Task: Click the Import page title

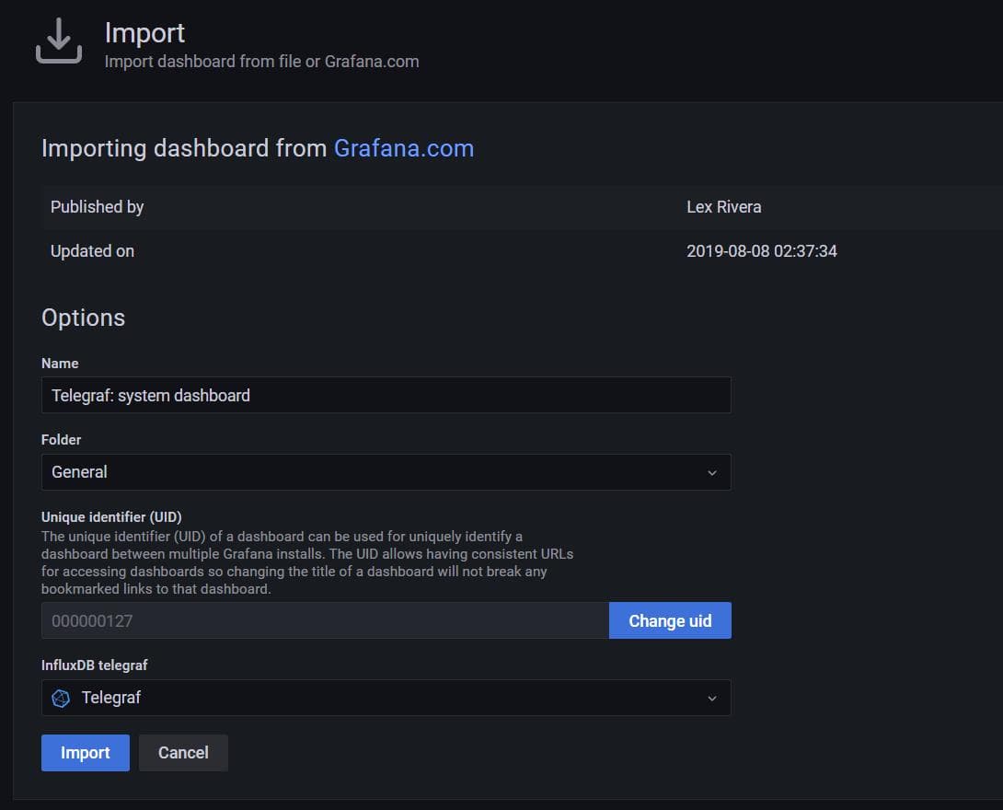Action: pyautogui.click(x=144, y=33)
